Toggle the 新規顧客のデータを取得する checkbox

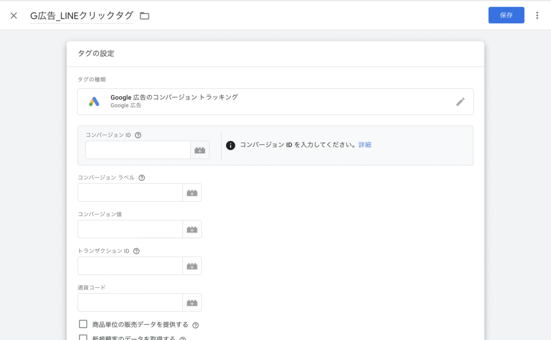(83, 338)
